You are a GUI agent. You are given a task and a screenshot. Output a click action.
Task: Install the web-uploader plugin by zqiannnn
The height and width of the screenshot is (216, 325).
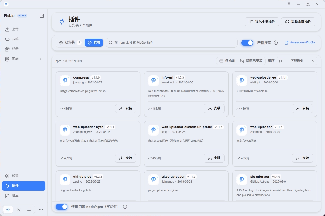[x=303, y=158]
